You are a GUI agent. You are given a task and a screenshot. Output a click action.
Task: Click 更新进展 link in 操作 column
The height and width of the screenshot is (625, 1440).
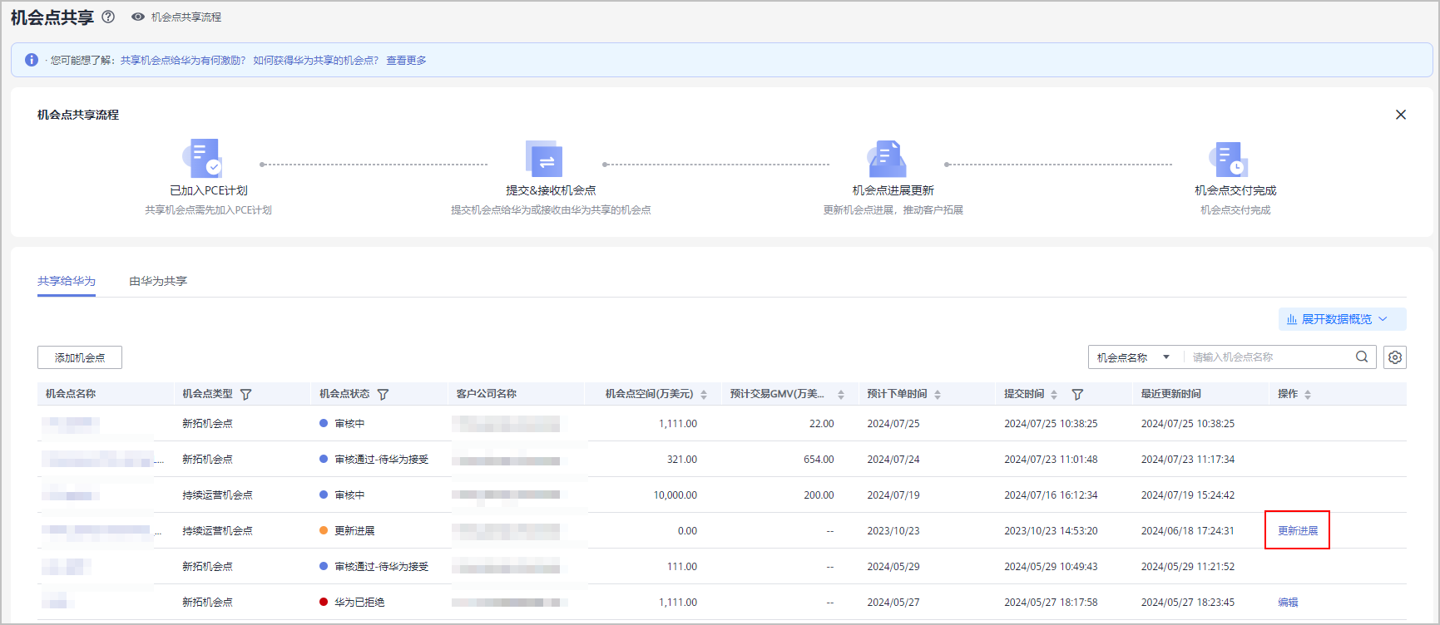pyautogui.click(x=1298, y=530)
